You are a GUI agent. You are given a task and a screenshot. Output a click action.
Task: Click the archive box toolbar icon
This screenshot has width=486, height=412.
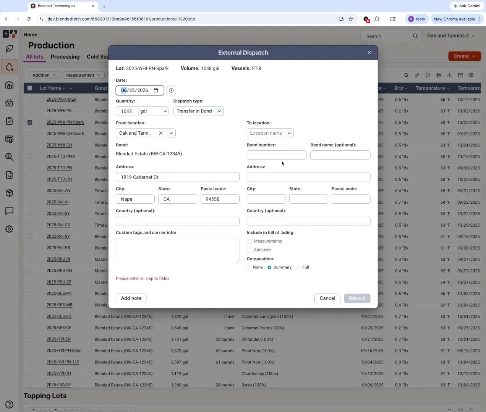(x=460, y=75)
